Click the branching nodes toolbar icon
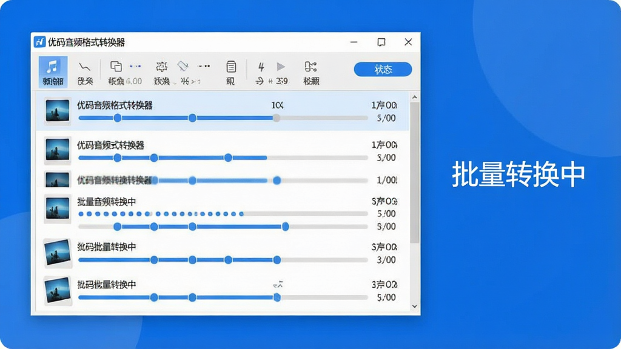 click(310, 67)
